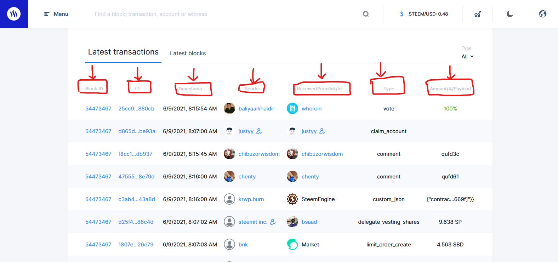Click the qufd3c payload value
This screenshot has width=558, height=262.
click(450, 154)
